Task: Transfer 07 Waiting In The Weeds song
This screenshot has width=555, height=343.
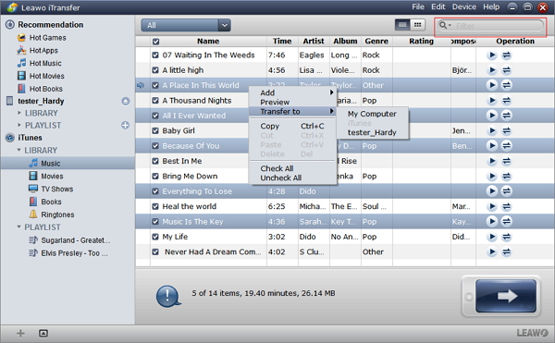Action: 507,55
